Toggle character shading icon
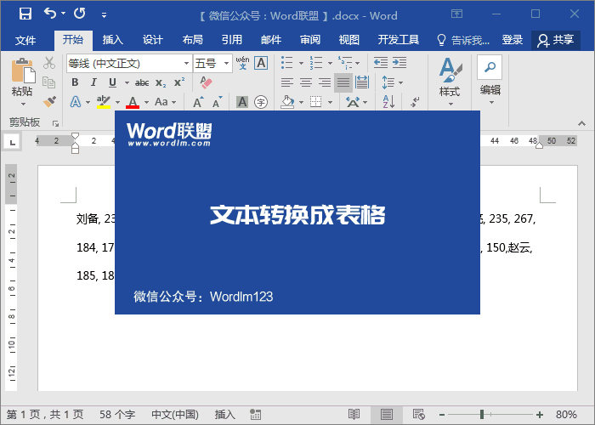Viewport: 595px width, 425px height. [242, 102]
